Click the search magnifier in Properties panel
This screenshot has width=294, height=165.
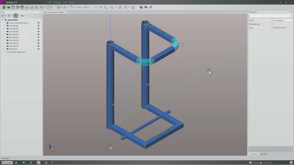pos(291,16)
